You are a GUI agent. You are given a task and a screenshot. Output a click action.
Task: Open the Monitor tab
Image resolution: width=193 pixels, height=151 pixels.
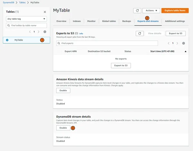point(91,21)
